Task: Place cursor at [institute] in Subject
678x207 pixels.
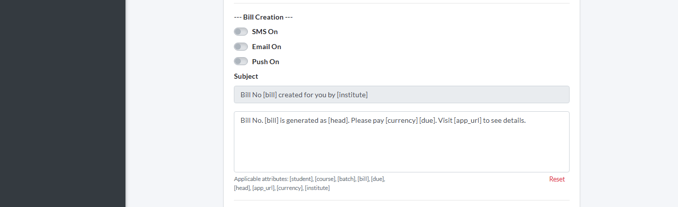Action: tap(352, 95)
